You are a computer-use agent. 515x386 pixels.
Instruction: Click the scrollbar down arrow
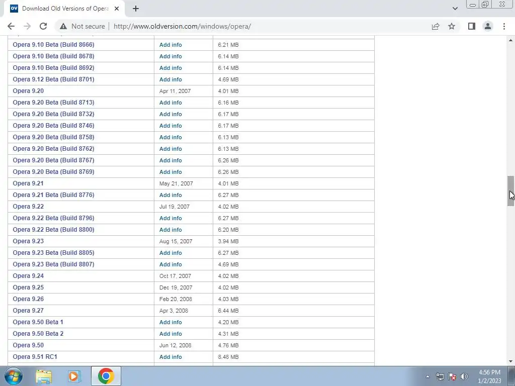point(510,361)
